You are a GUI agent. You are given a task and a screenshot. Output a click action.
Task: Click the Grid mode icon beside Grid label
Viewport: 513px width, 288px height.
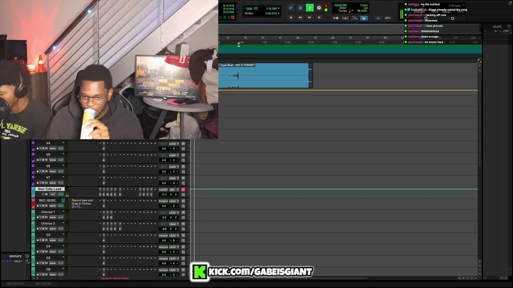[x=256, y=8]
